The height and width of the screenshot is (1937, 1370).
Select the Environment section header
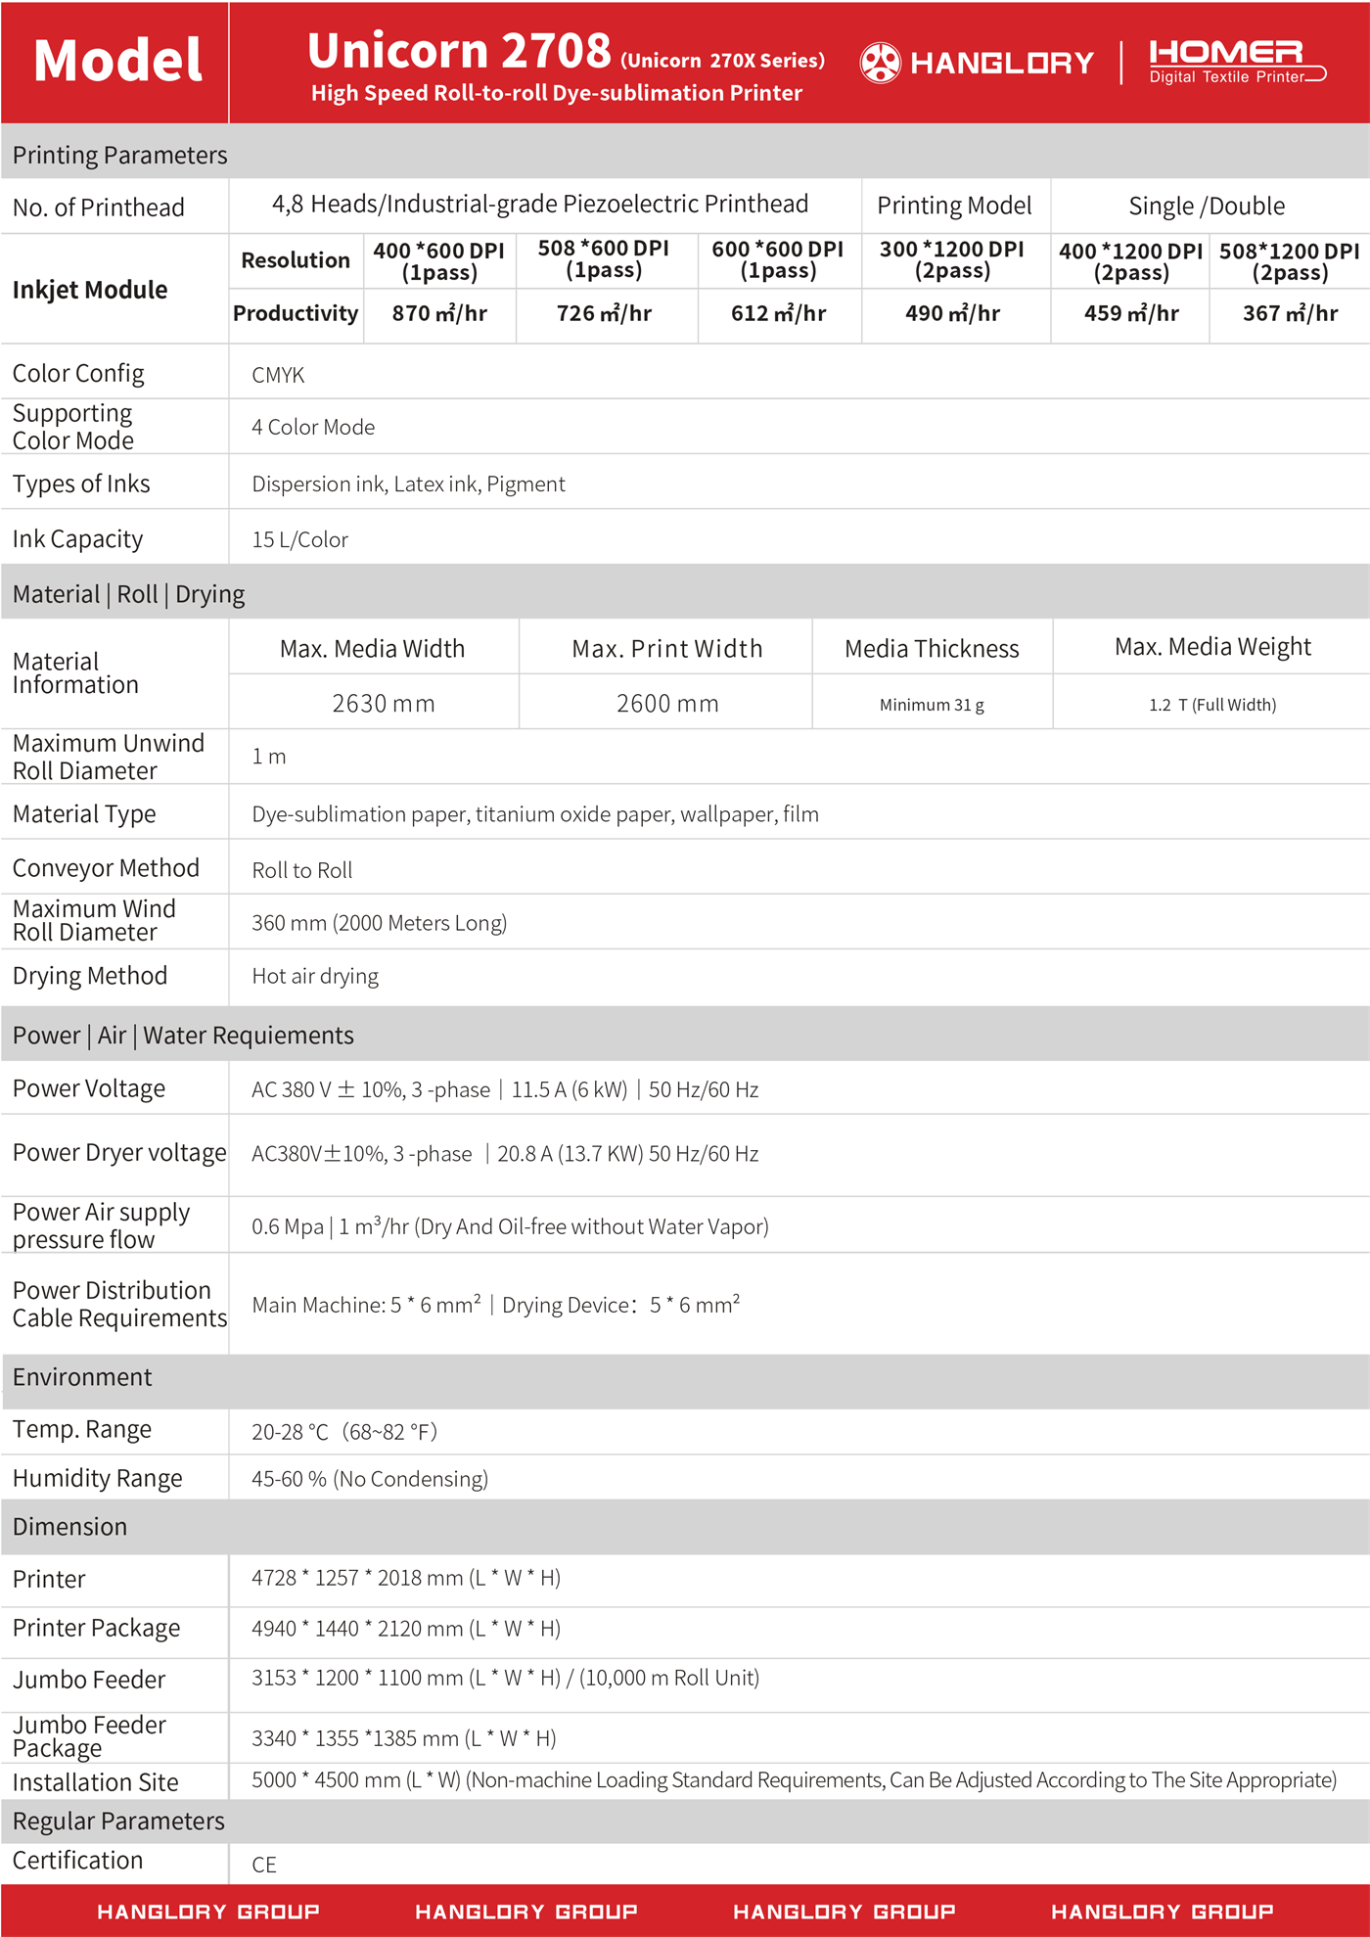click(82, 1377)
